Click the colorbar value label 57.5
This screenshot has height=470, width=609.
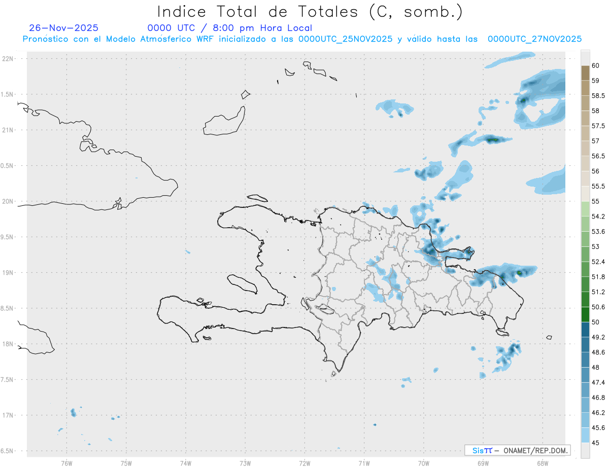coord(598,126)
